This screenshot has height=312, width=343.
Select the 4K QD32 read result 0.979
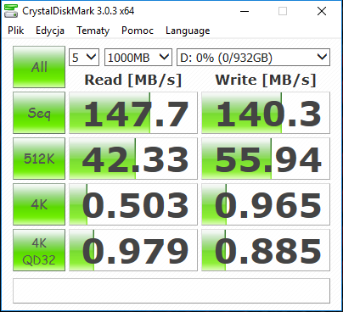[x=133, y=250]
